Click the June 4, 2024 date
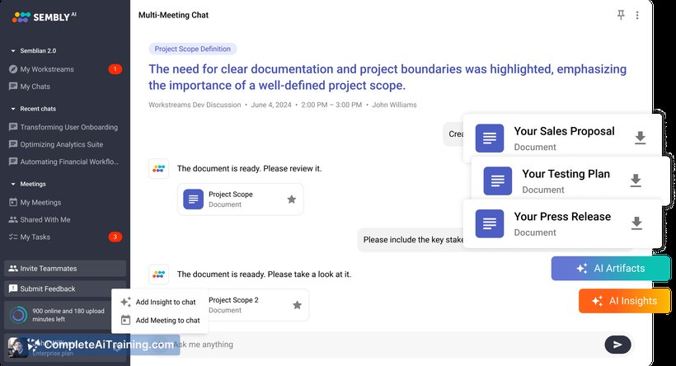Viewport: 676px width, 366px height. 271,105
